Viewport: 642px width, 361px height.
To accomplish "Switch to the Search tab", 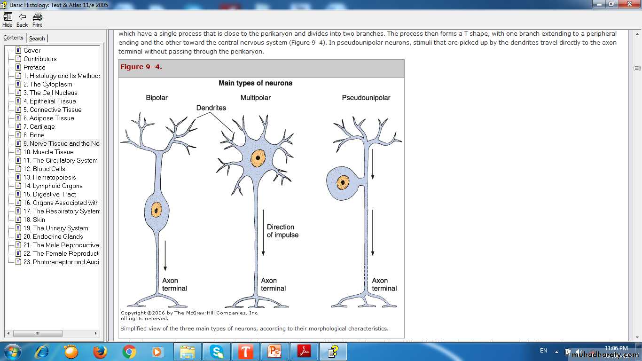I will pyautogui.click(x=37, y=39).
